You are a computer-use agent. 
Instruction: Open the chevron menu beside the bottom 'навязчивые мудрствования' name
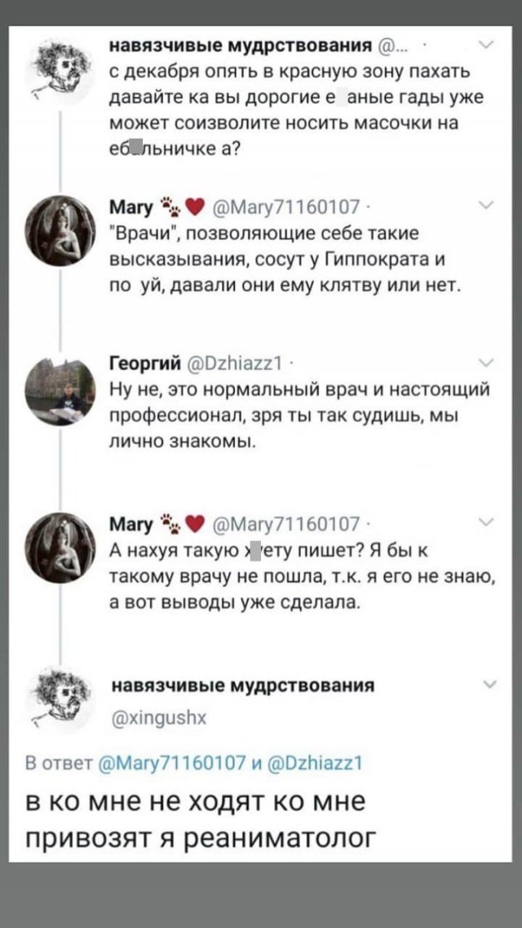pyautogui.click(x=488, y=684)
